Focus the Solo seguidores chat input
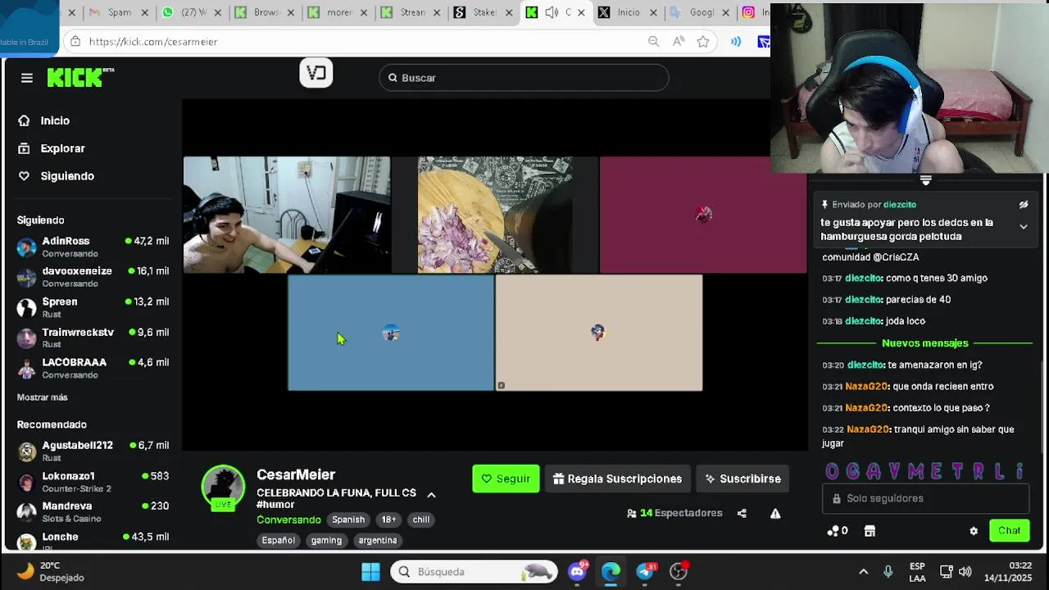 click(925, 498)
